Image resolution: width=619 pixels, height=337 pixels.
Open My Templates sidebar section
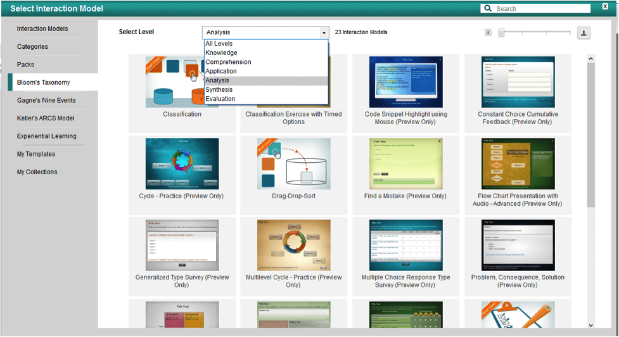[x=36, y=154]
